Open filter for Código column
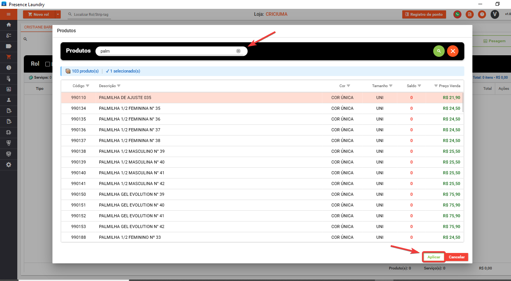 click(88, 86)
